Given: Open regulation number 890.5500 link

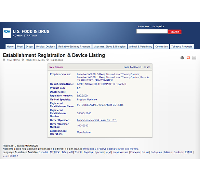Looking at the screenshot, I should 82,95.
